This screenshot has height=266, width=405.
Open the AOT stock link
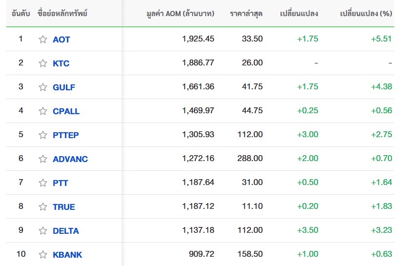click(x=61, y=40)
